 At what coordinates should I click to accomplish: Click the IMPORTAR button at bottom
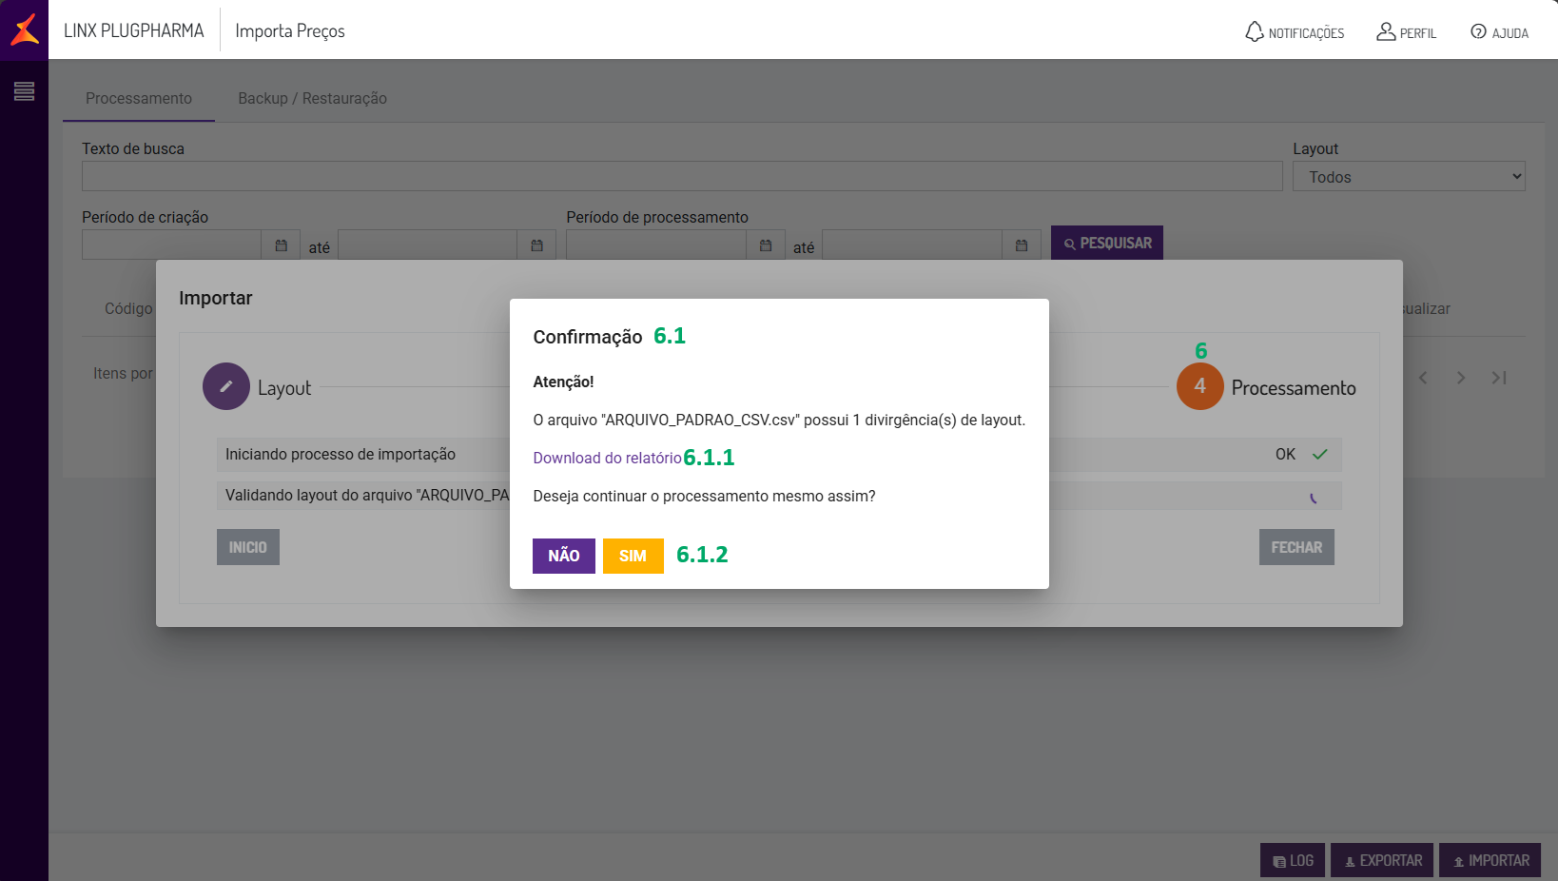(x=1490, y=860)
